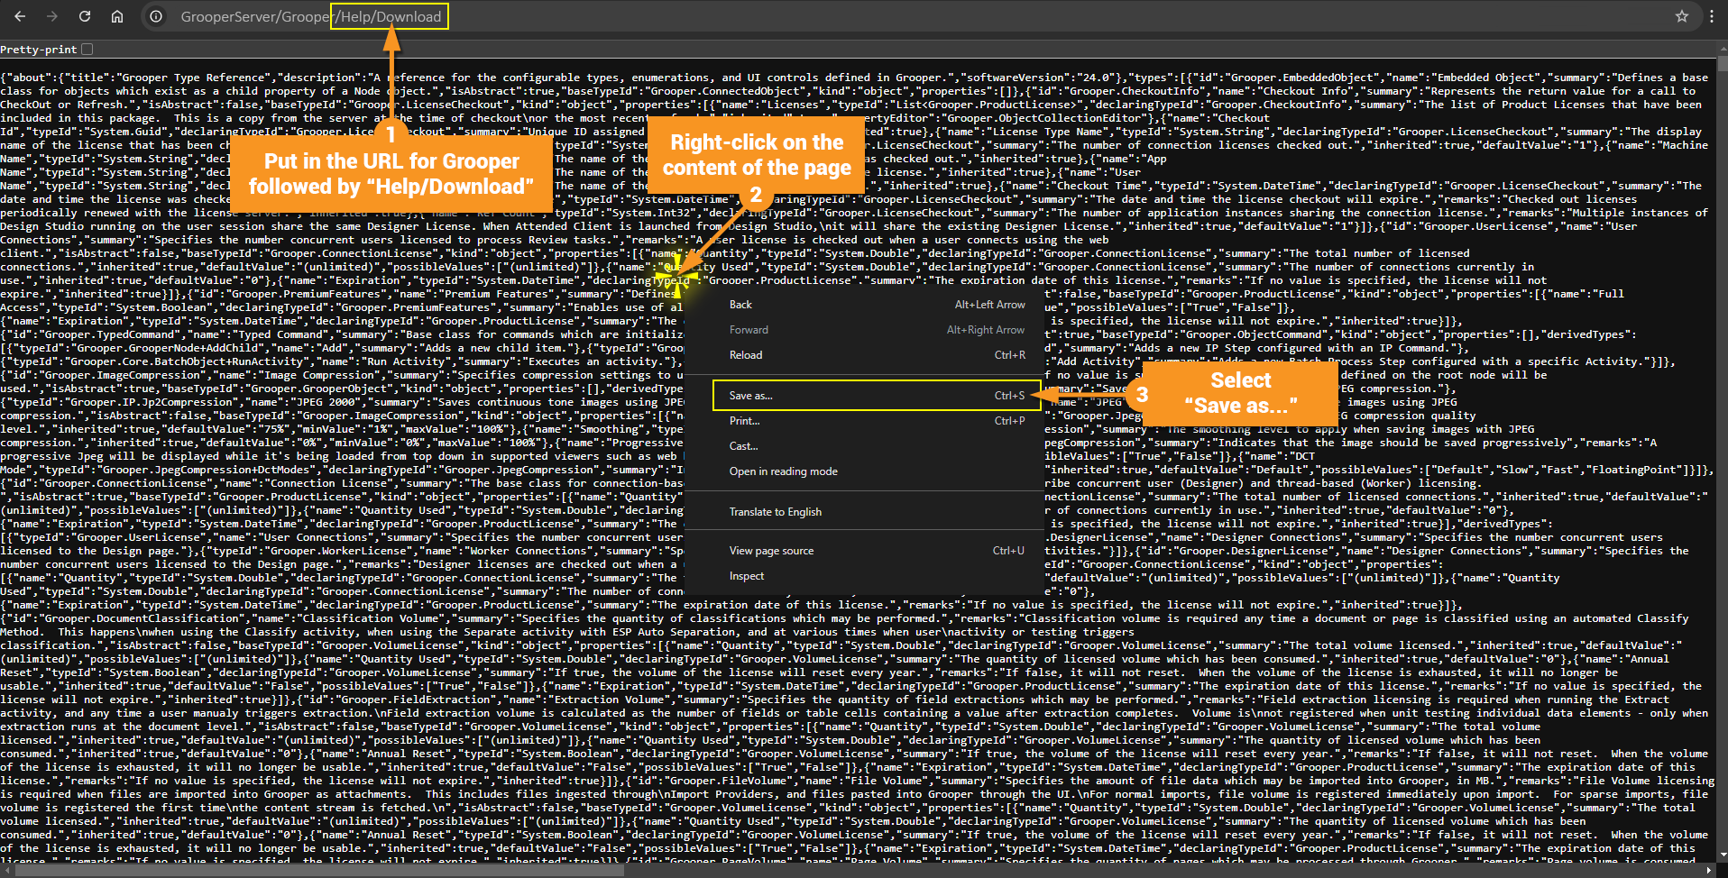The image size is (1728, 878).
Task: Select "Inspect" in the context menu
Action: (x=746, y=576)
